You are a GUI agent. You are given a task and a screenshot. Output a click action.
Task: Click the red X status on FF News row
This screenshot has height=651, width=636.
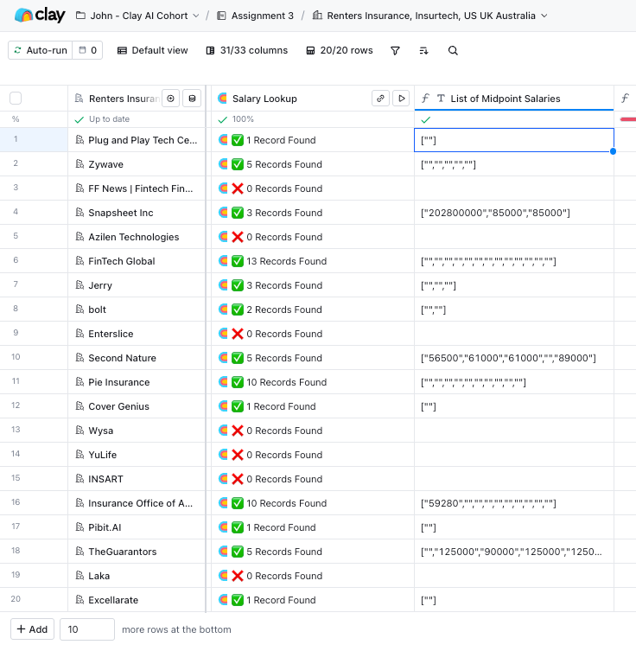(x=238, y=188)
